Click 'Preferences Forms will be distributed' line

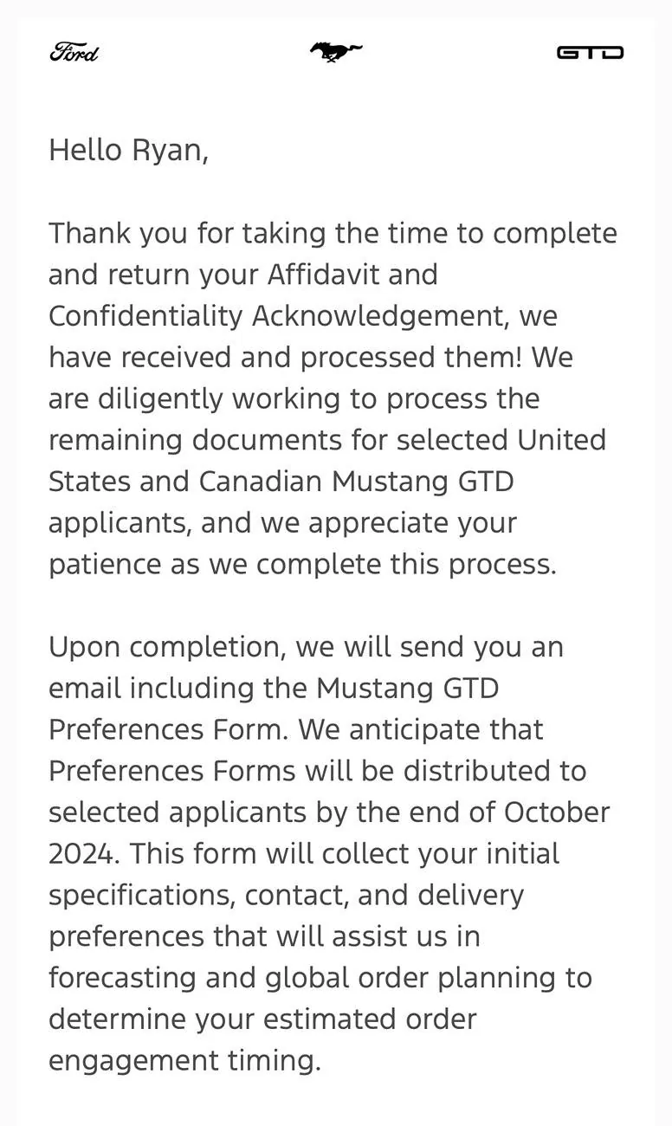click(317, 771)
